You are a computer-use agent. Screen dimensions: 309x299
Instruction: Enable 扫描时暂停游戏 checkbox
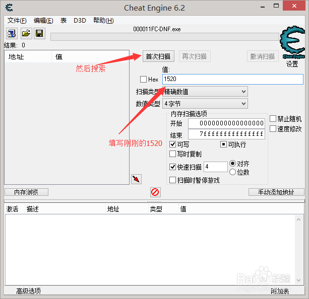tap(172, 180)
